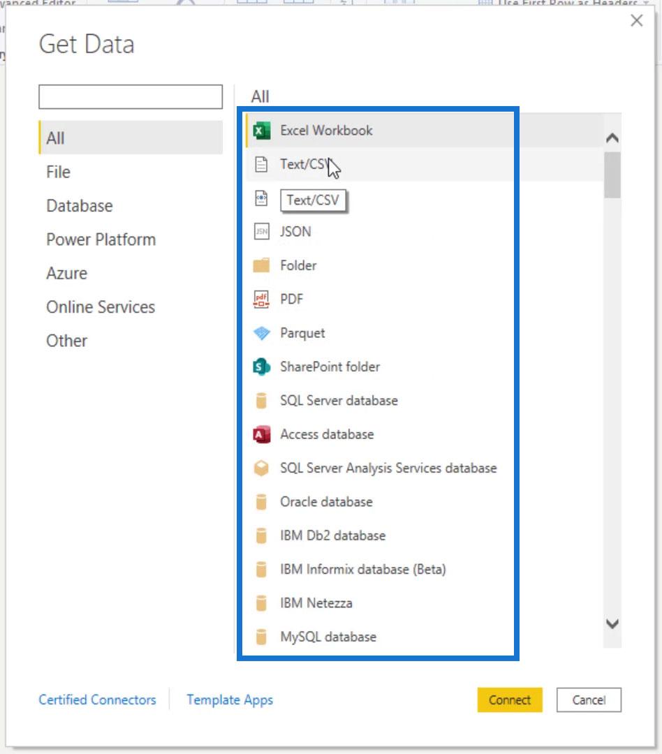Pick the Parquet diamond icon
This screenshot has height=754, width=662.
click(262, 333)
